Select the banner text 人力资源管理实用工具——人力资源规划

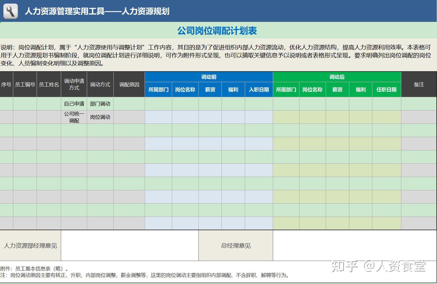coord(97,11)
